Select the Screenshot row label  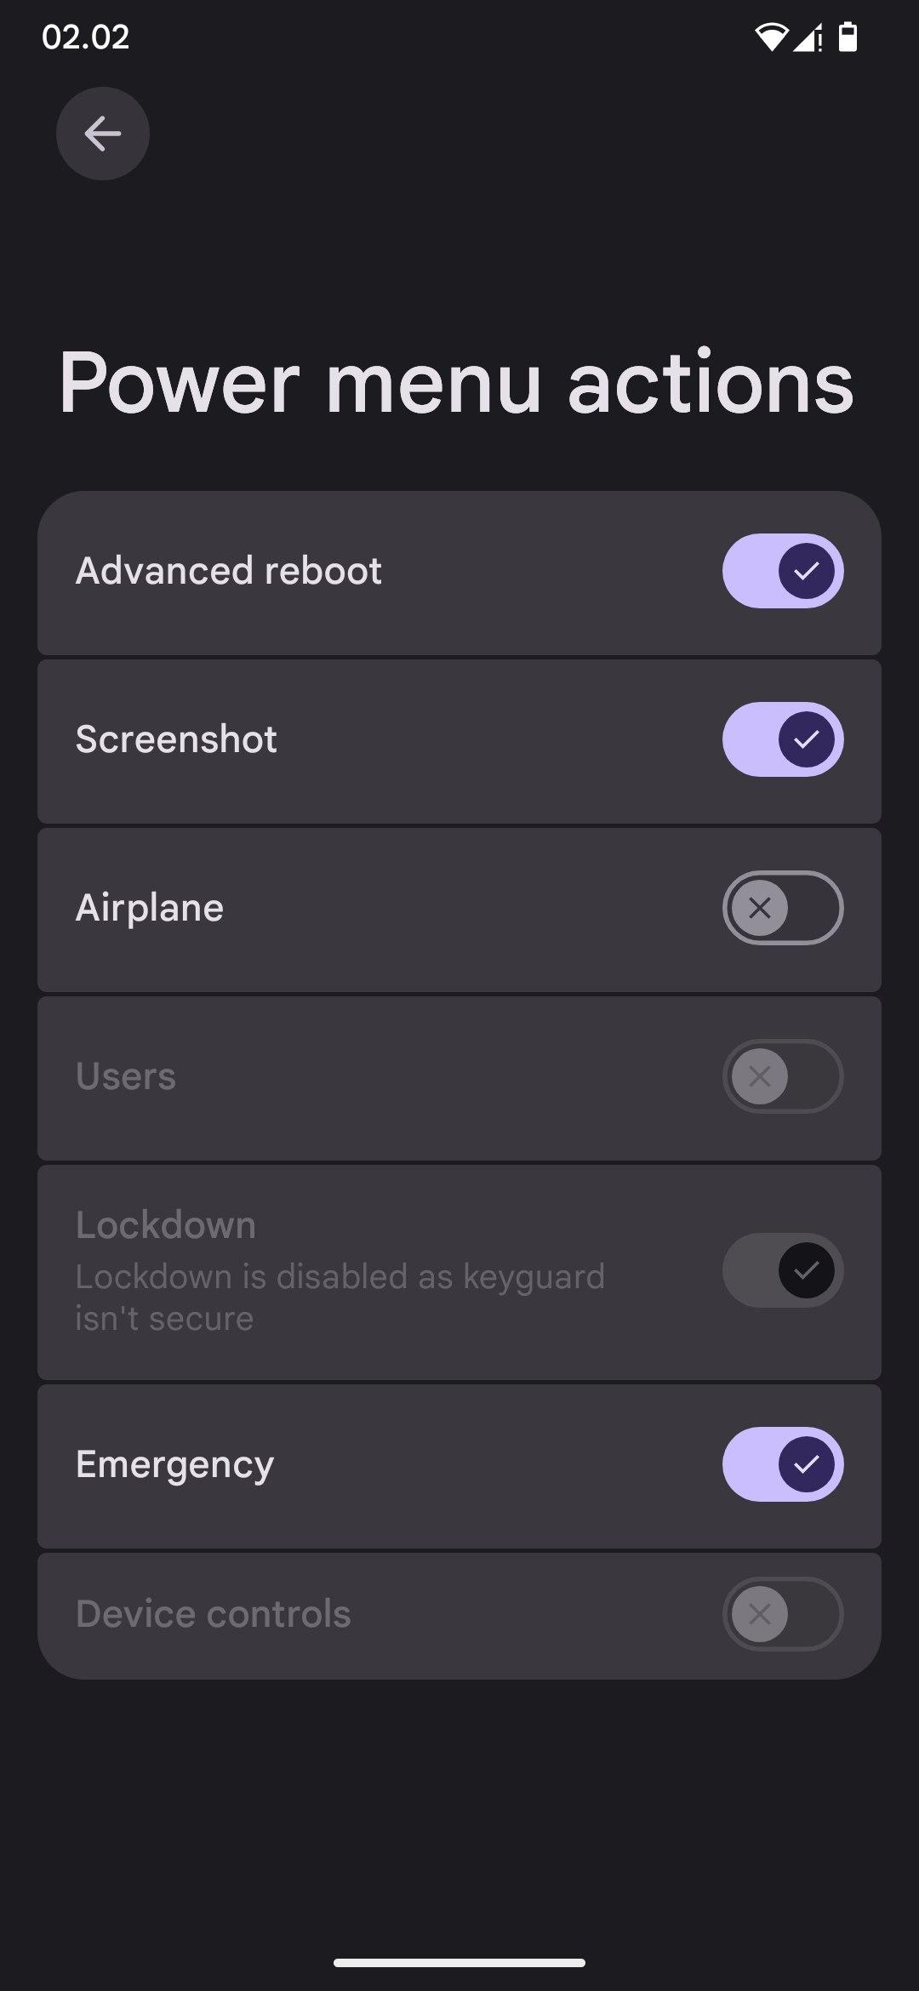[x=176, y=739]
